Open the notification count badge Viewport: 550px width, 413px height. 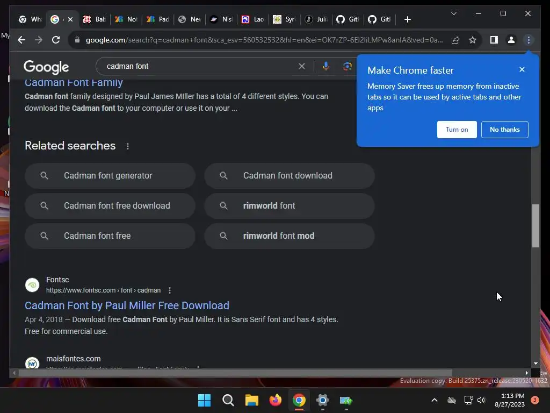pyautogui.click(x=535, y=400)
